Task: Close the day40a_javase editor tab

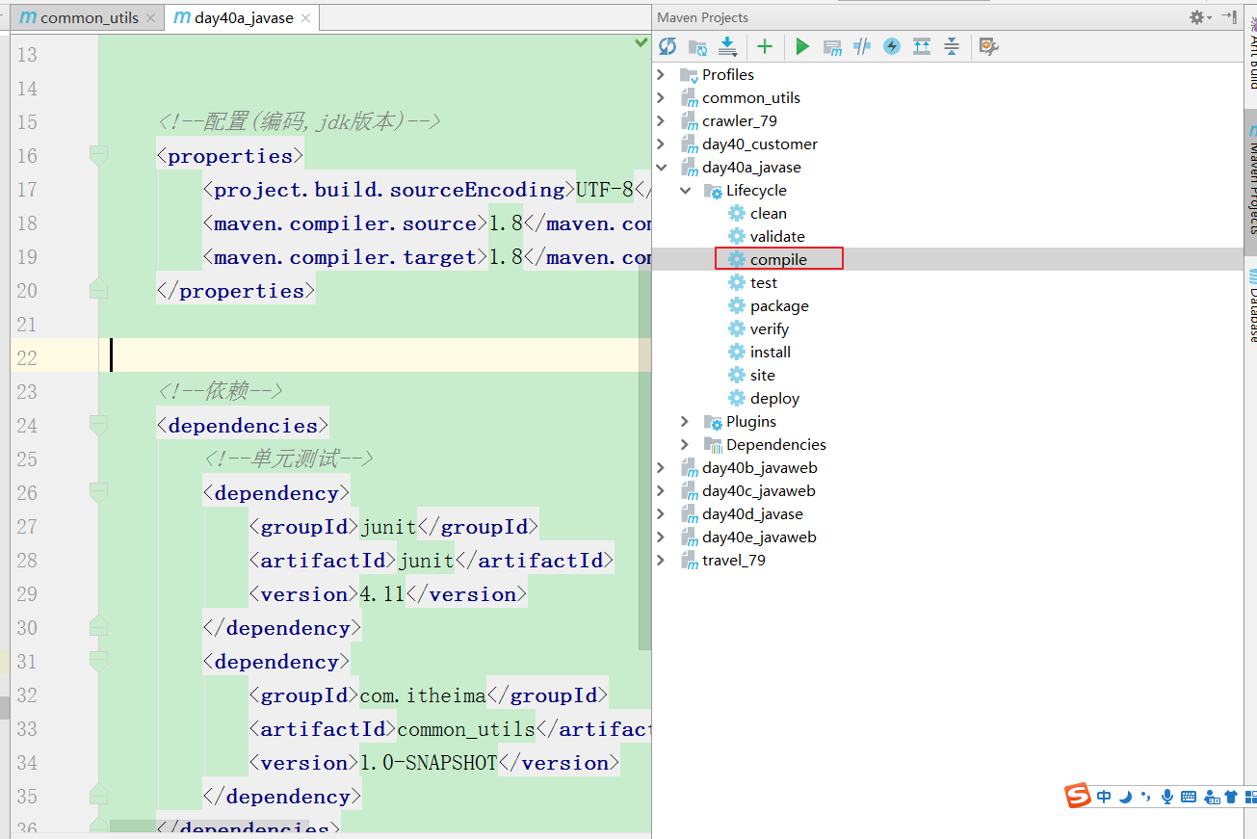Action: pyautogui.click(x=306, y=18)
